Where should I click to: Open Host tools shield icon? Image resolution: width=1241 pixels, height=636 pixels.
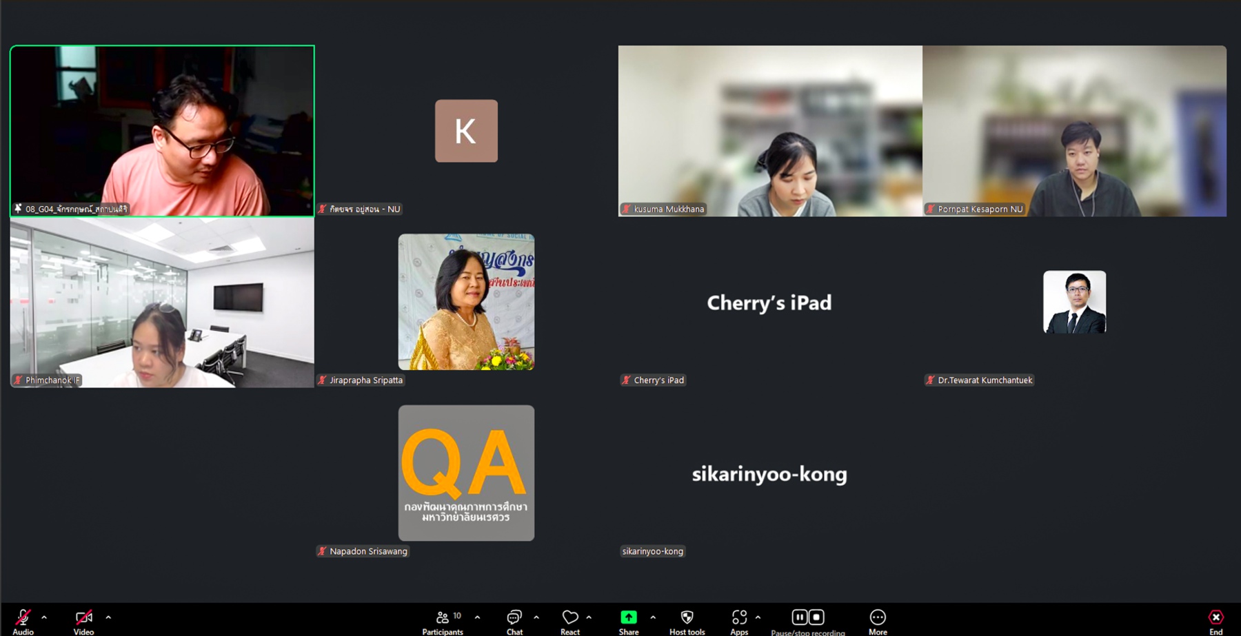(687, 619)
